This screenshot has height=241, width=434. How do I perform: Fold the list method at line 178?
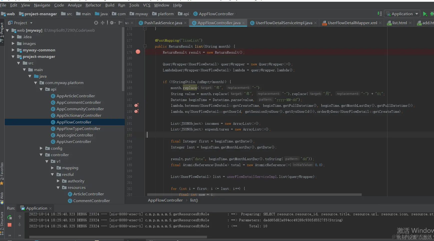tap(145, 46)
